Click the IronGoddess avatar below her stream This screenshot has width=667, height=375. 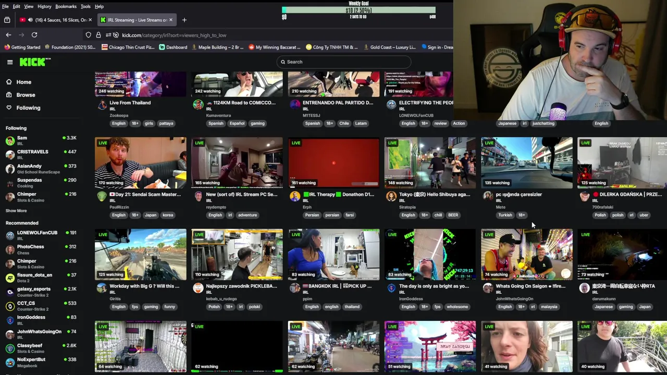(391, 288)
